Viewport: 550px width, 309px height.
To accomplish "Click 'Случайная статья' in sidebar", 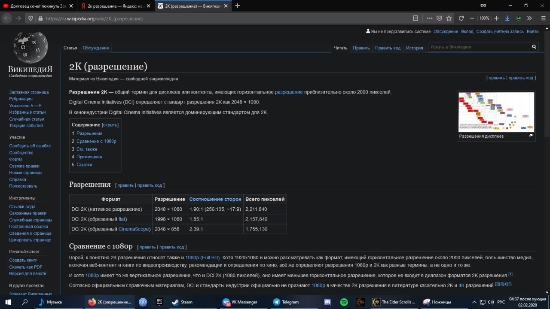I will [x=27, y=119].
